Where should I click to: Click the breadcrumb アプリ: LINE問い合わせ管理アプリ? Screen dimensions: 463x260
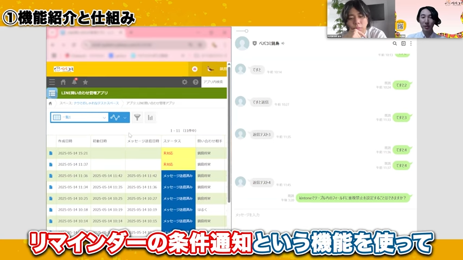150,103
